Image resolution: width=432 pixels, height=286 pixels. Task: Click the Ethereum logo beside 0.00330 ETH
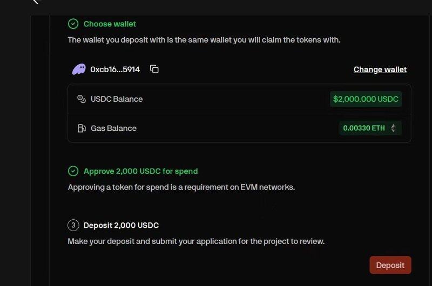(x=394, y=128)
